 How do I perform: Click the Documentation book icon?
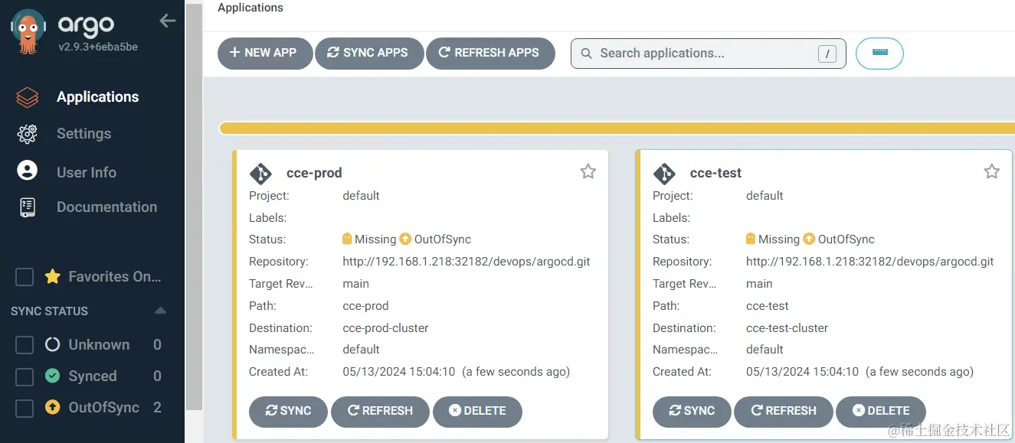pyautogui.click(x=28, y=207)
